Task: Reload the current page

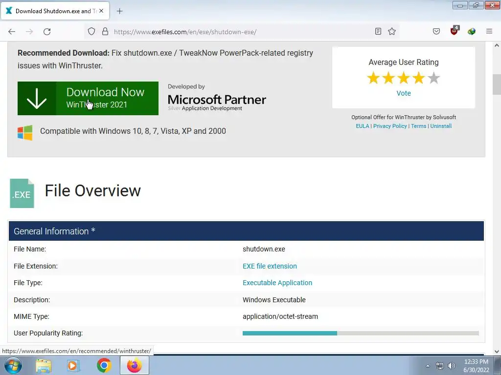Action: (x=47, y=32)
